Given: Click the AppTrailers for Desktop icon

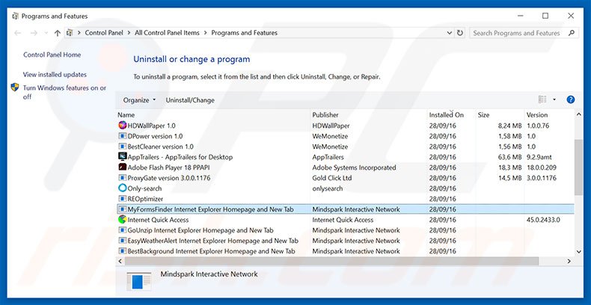Looking at the screenshot, I should click(122, 157).
